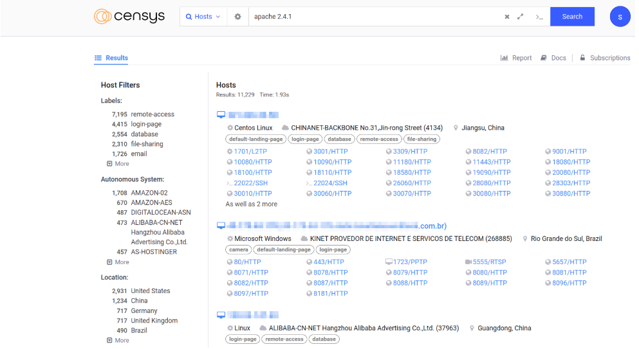Open the user avatar menu
Screen dimensions: 639x349
click(620, 17)
